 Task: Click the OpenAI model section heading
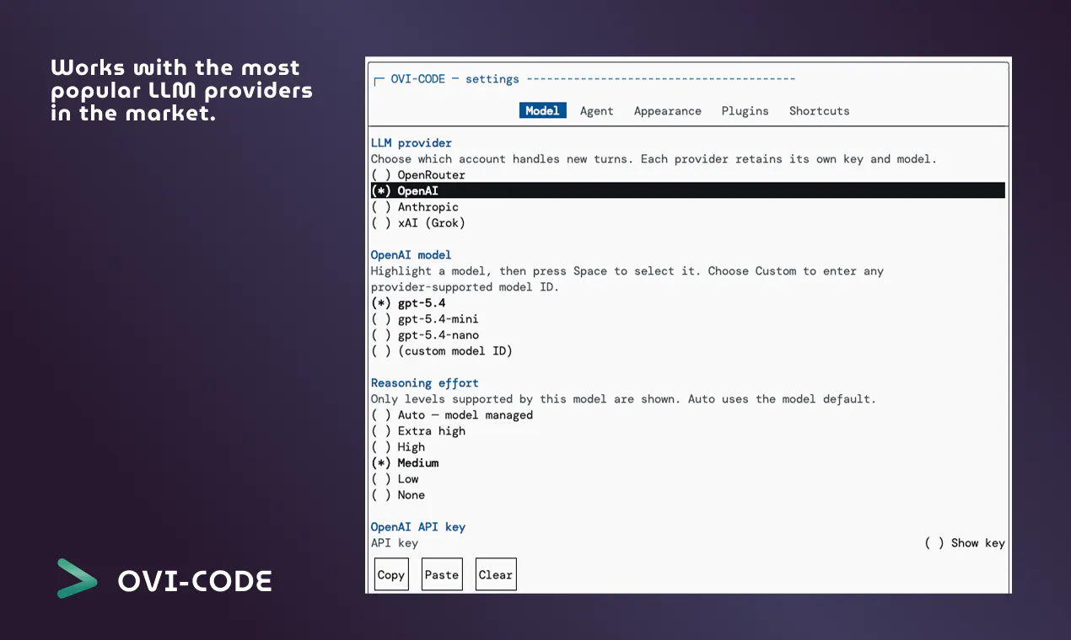coord(412,255)
